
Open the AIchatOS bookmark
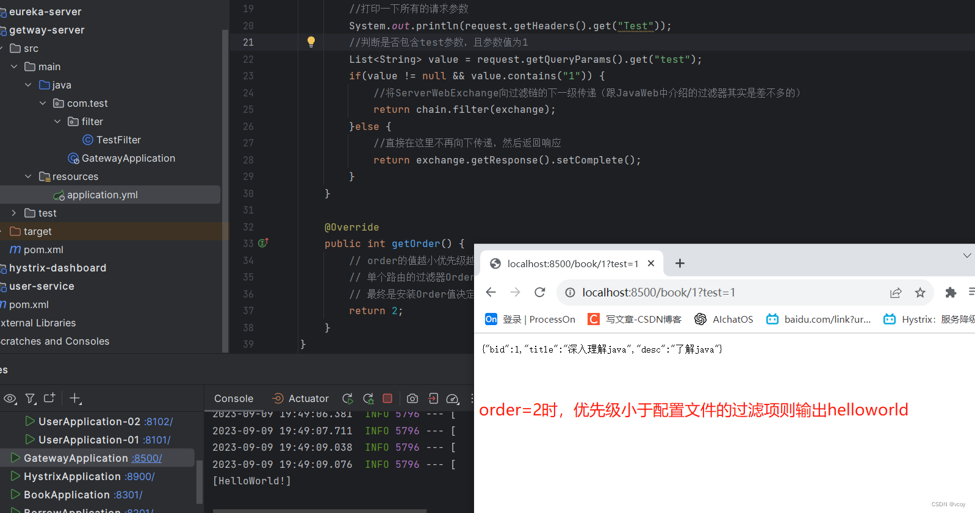724,319
